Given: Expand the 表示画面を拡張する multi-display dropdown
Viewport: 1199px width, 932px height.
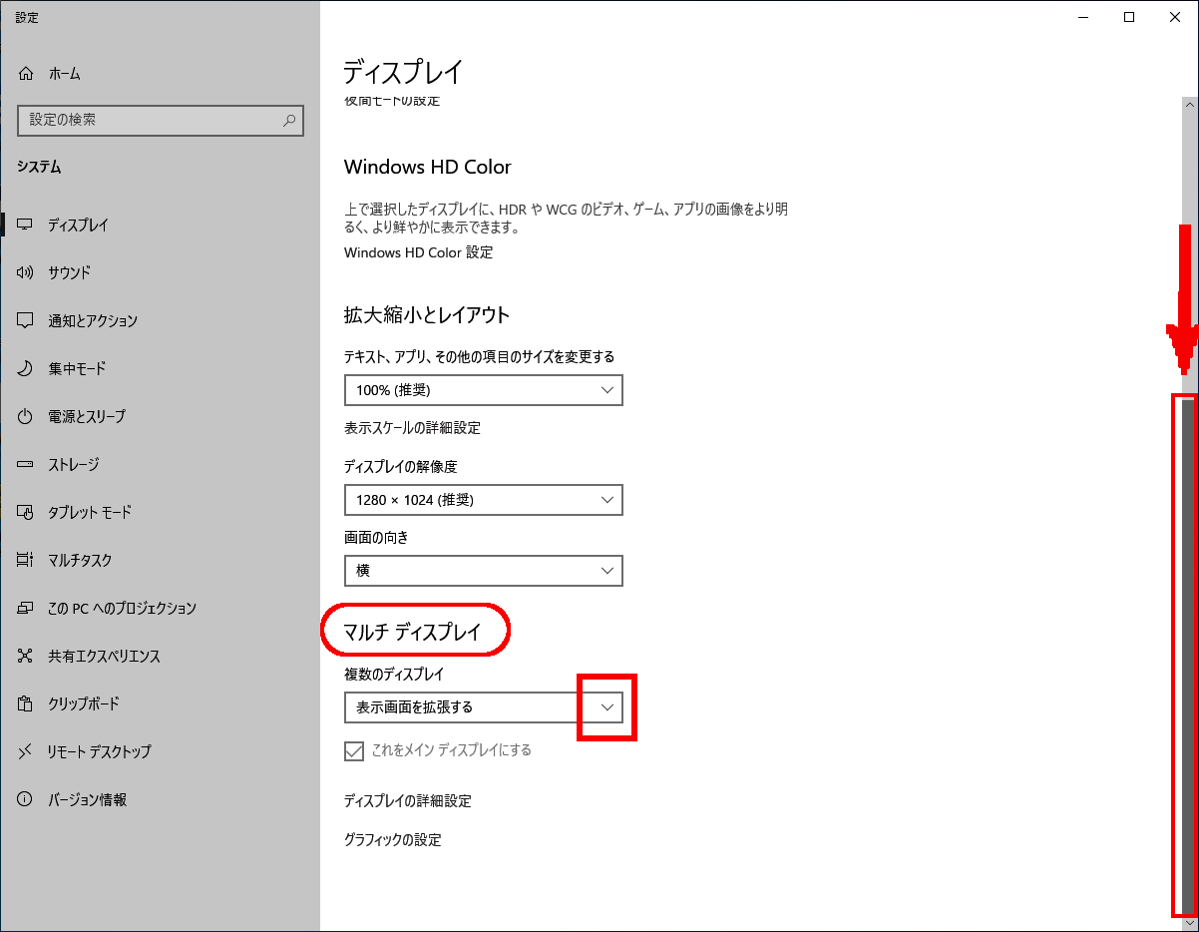Looking at the screenshot, I should [483, 707].
